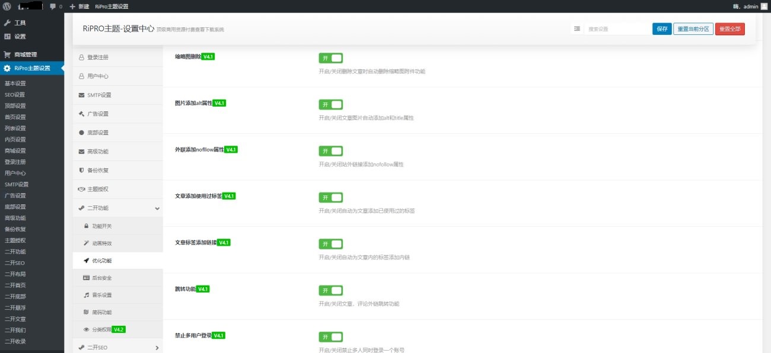Open the 商城设置 submenu item
Image resolution: width=771 pixels, height=353 pixels.
[15, 151]
